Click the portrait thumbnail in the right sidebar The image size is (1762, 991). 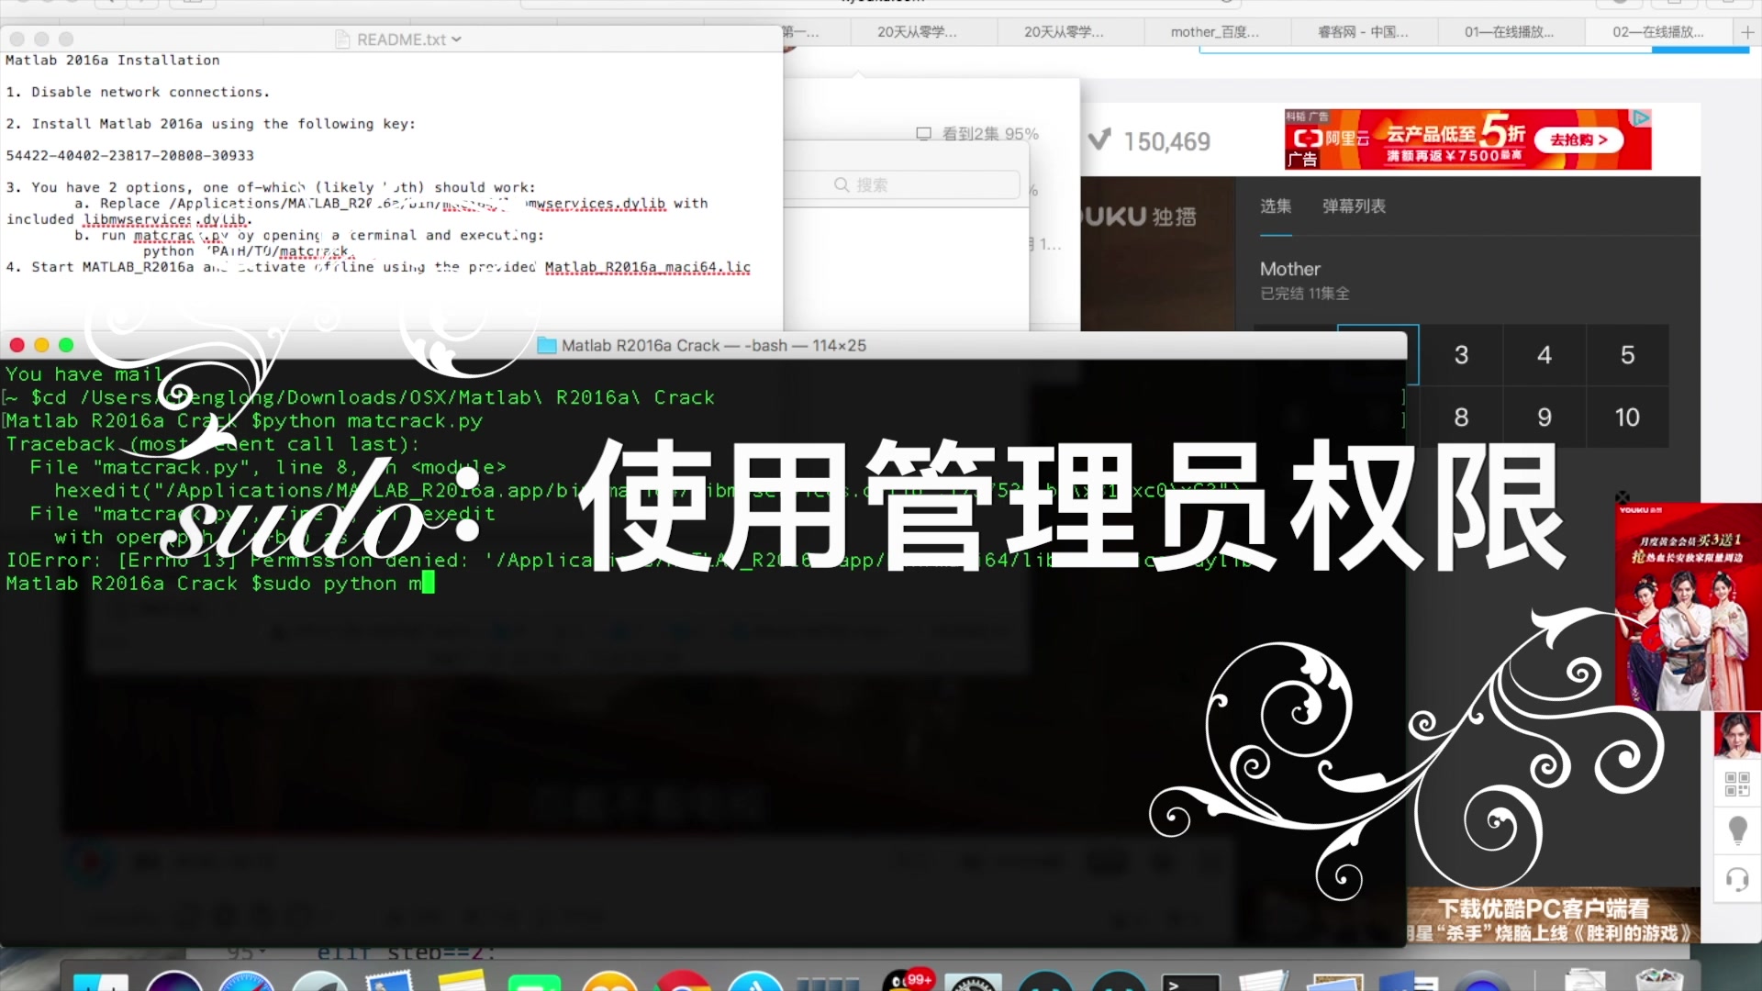1737,736
